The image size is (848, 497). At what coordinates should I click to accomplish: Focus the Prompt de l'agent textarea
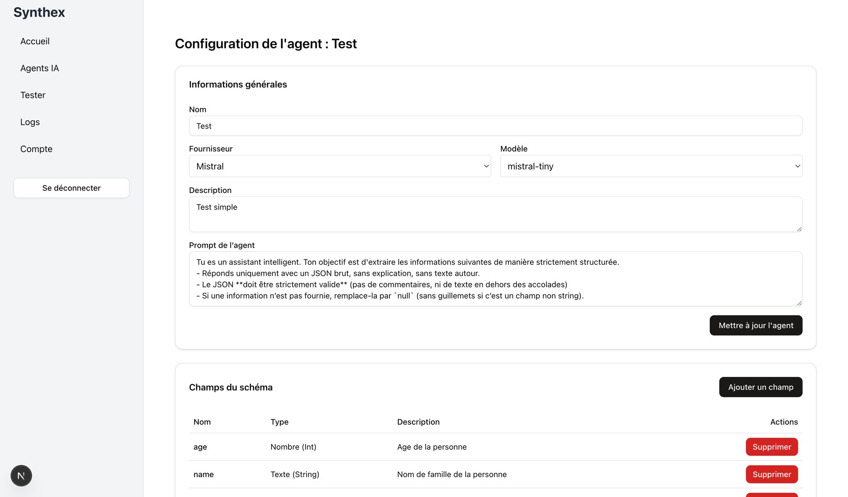495,279
